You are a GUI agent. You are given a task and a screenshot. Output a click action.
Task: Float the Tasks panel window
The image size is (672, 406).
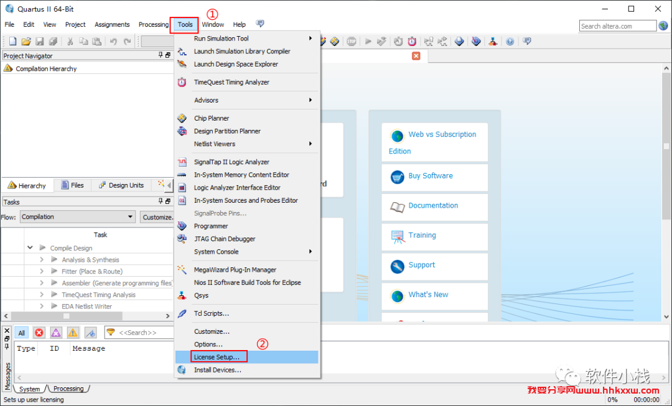(167, 201)
